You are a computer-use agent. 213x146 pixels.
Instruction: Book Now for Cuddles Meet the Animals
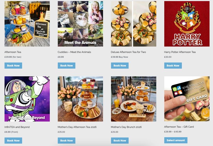67,65
